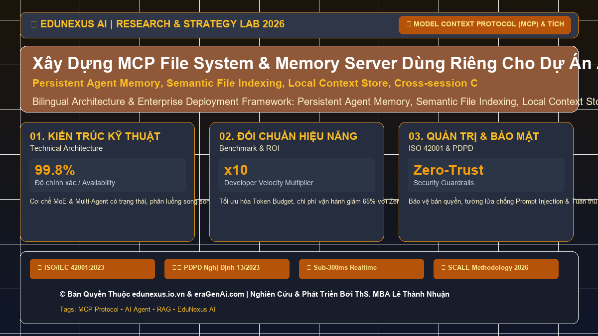Click the copyright line mentioning edunexus.io.vn
Viewport: 598px width, 336px height.
point(254,294)
